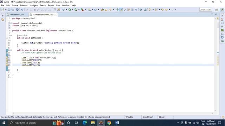The image size is (225, 126).
Task: Click the Next Annotation icon
Action: [150, 10]
